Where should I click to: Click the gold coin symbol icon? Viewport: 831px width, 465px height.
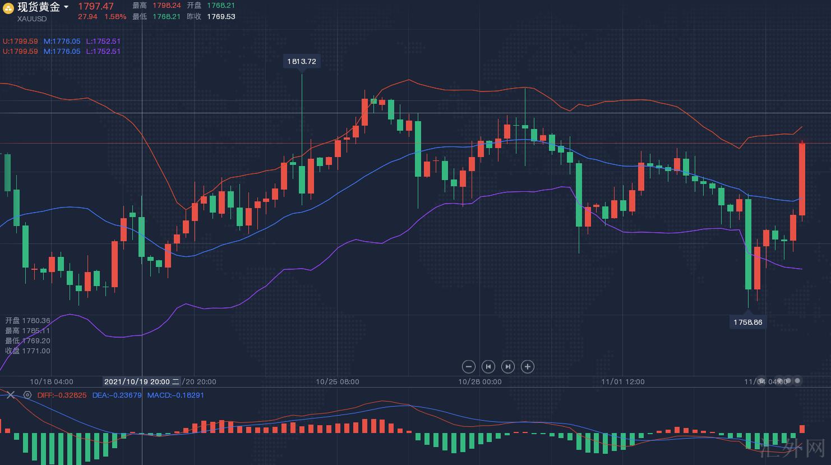(8, 8)
